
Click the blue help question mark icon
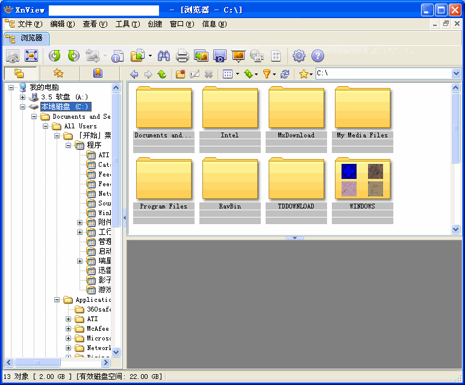(x=317, y=56)
